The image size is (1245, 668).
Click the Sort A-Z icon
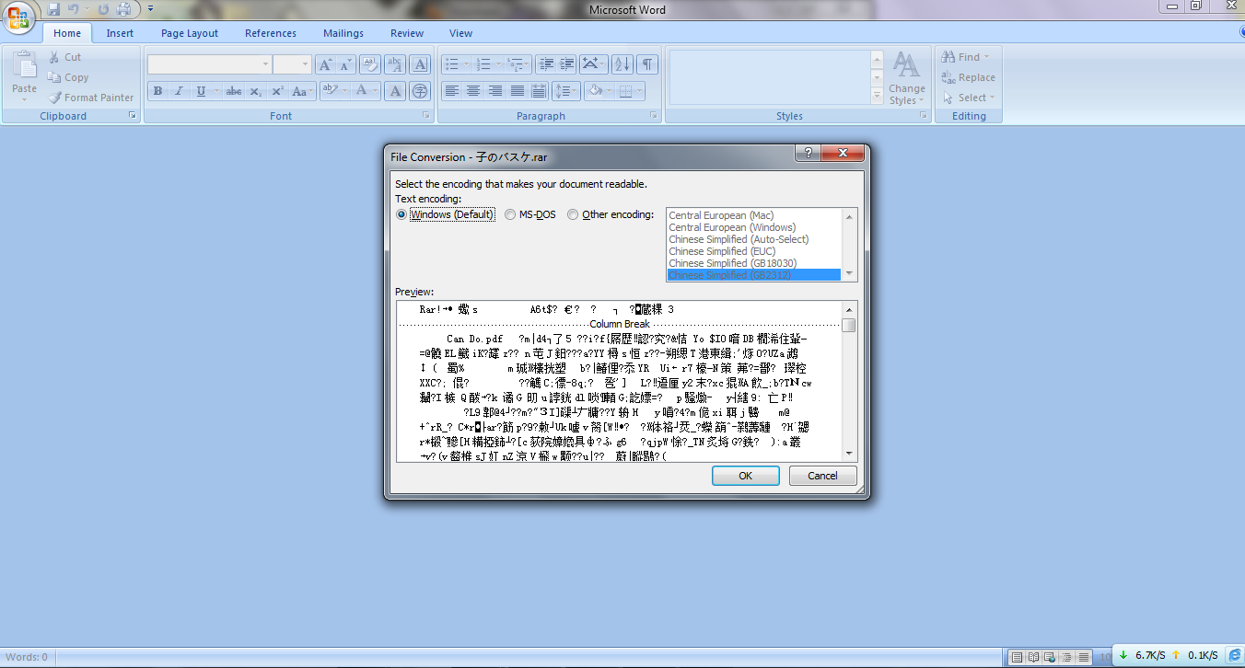622,64
